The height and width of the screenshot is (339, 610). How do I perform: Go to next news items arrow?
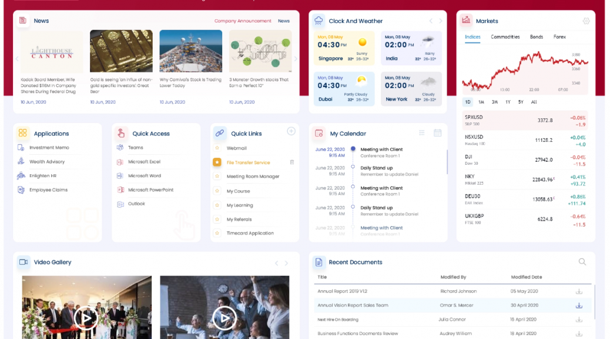click(296, 59)
